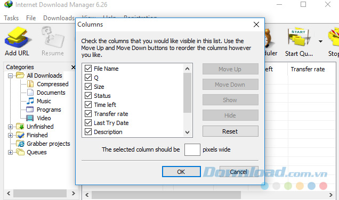Expand the Queues tree node
The width and height of the screenshot is (339, 200).
click(x=10, y=152)
